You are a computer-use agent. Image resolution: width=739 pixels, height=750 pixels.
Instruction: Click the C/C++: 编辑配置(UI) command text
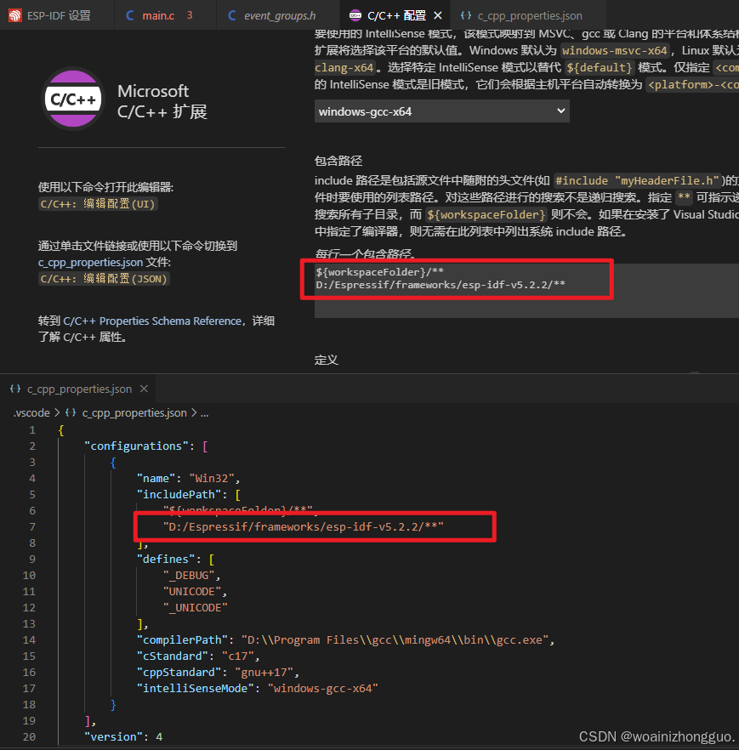coord(98,204)
